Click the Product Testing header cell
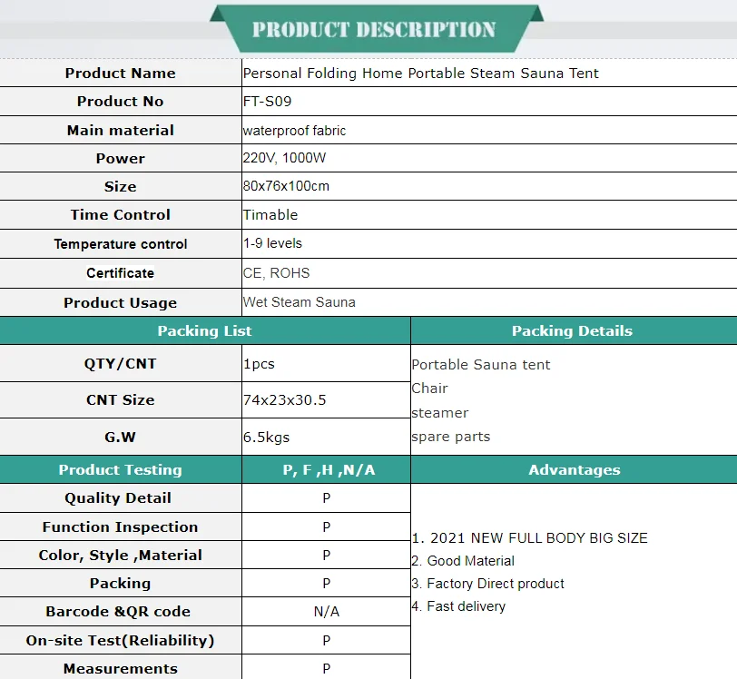Viewport: 737px width, 679px height. click(121, 469)
